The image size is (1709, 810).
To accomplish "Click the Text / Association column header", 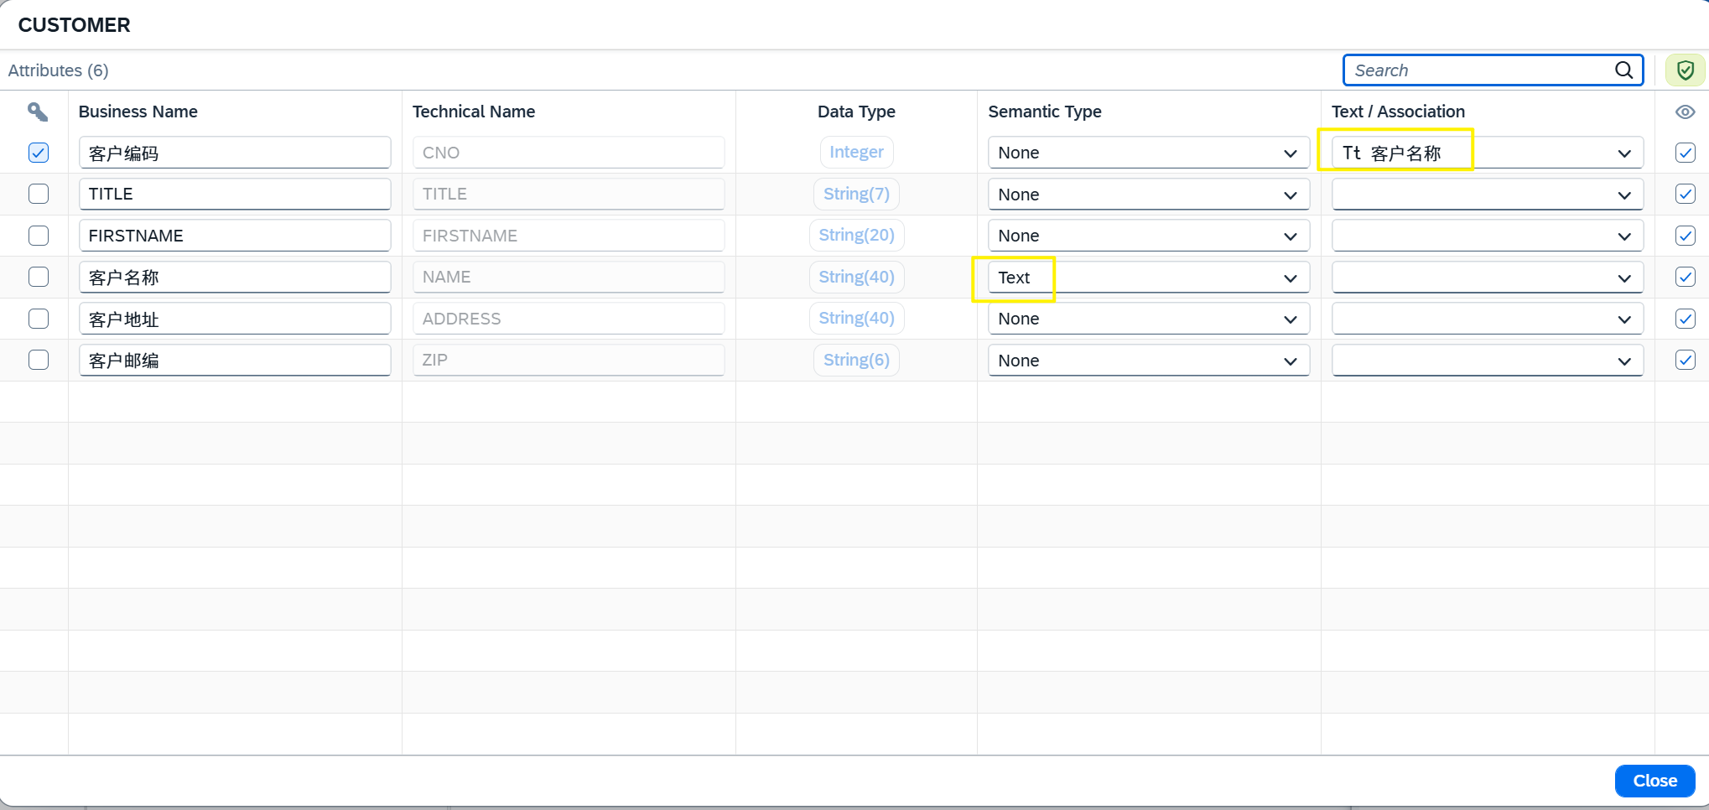I will 1398,112.
